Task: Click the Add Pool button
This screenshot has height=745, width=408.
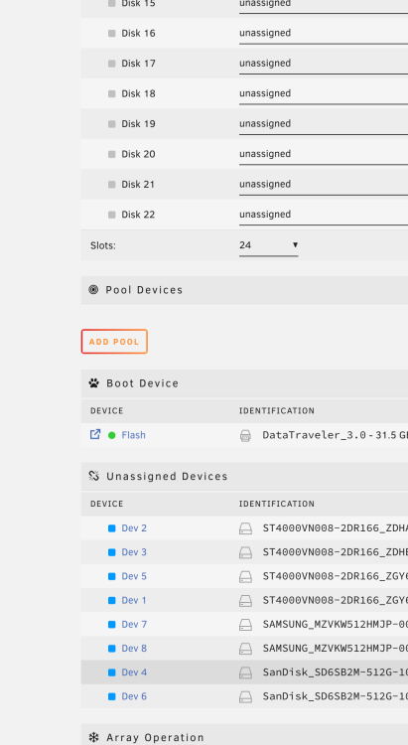Action: [114, 342]
